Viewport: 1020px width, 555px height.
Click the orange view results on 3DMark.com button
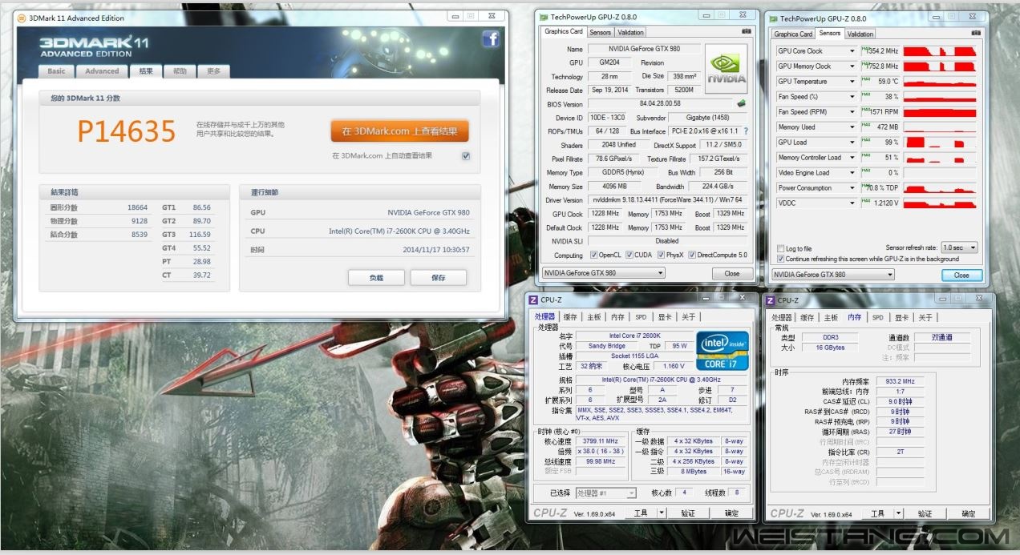[x=399, y=131]
